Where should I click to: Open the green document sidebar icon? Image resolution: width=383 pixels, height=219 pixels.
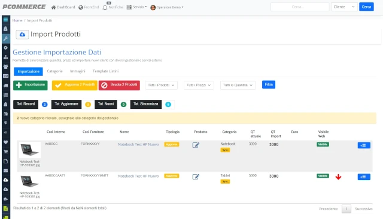[x=5, y=208]
